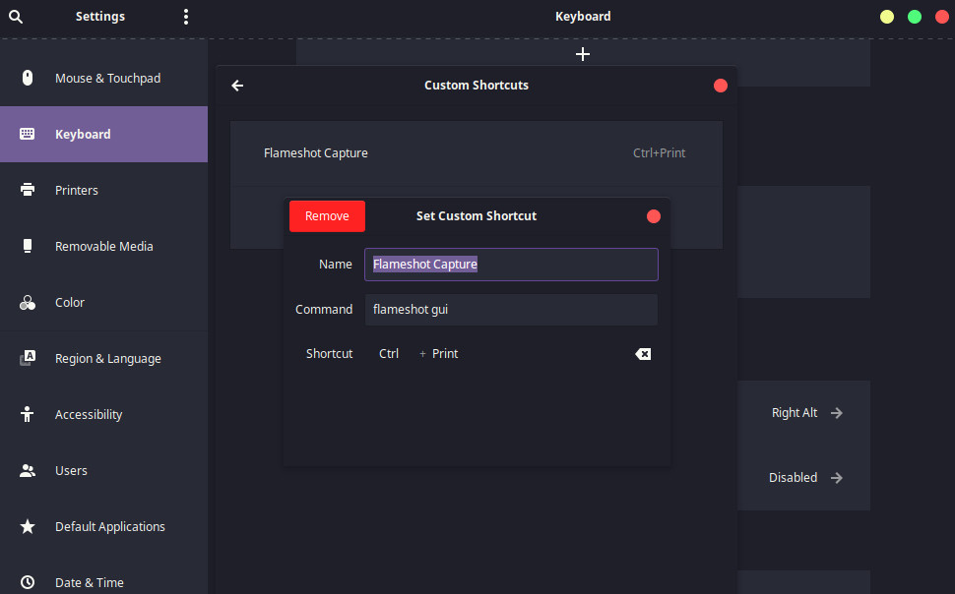Click the Region & Language icon
Image resolution: width=955 pixels, height=594 pixels.
pyautogui.click(x=28, y=359)
